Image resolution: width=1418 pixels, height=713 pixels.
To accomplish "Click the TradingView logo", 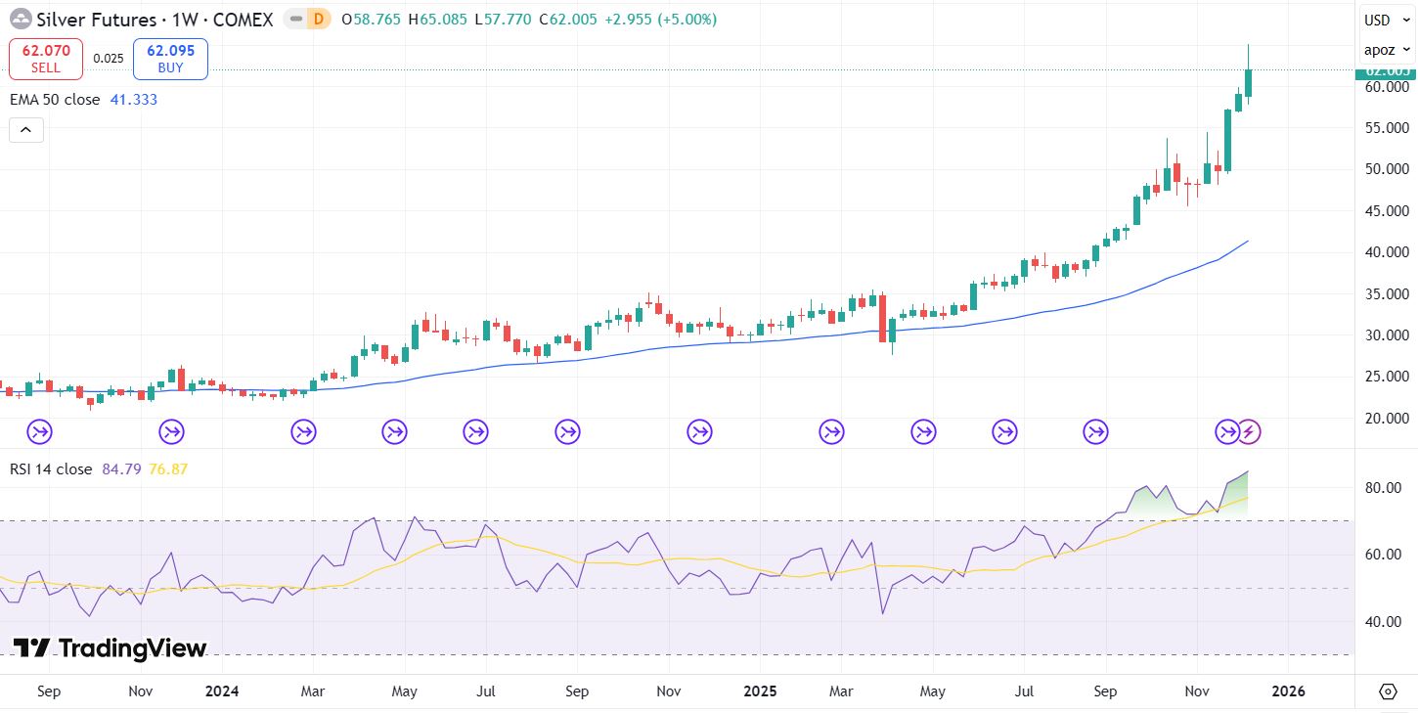I will (x=110, y=648).
